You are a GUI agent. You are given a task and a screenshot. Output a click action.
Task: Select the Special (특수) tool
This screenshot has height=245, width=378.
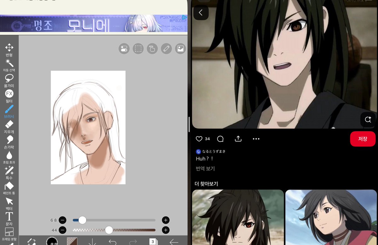pyautogui.click(x=9, y=173)
